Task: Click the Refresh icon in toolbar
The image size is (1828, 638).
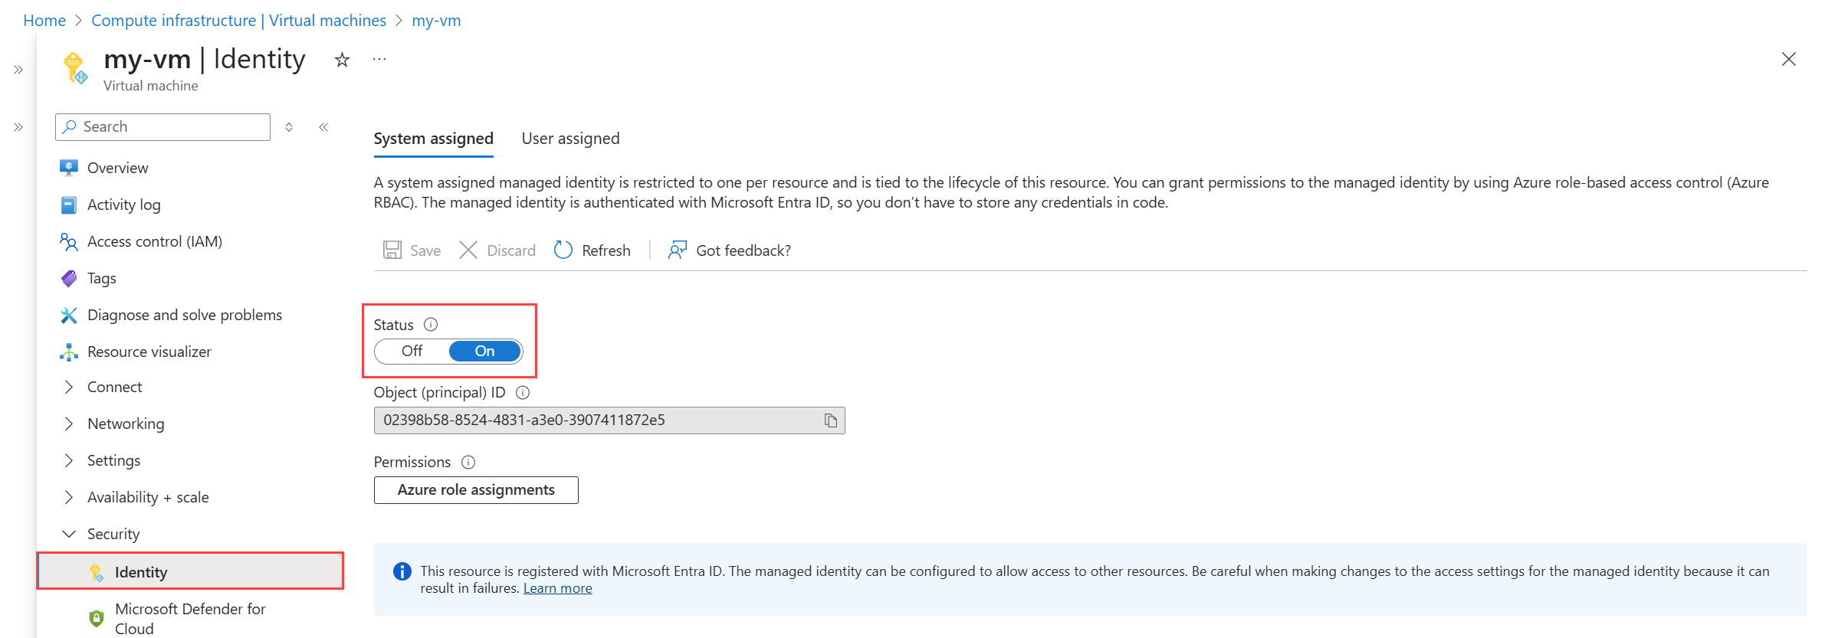Action: [x=563, y=250]
